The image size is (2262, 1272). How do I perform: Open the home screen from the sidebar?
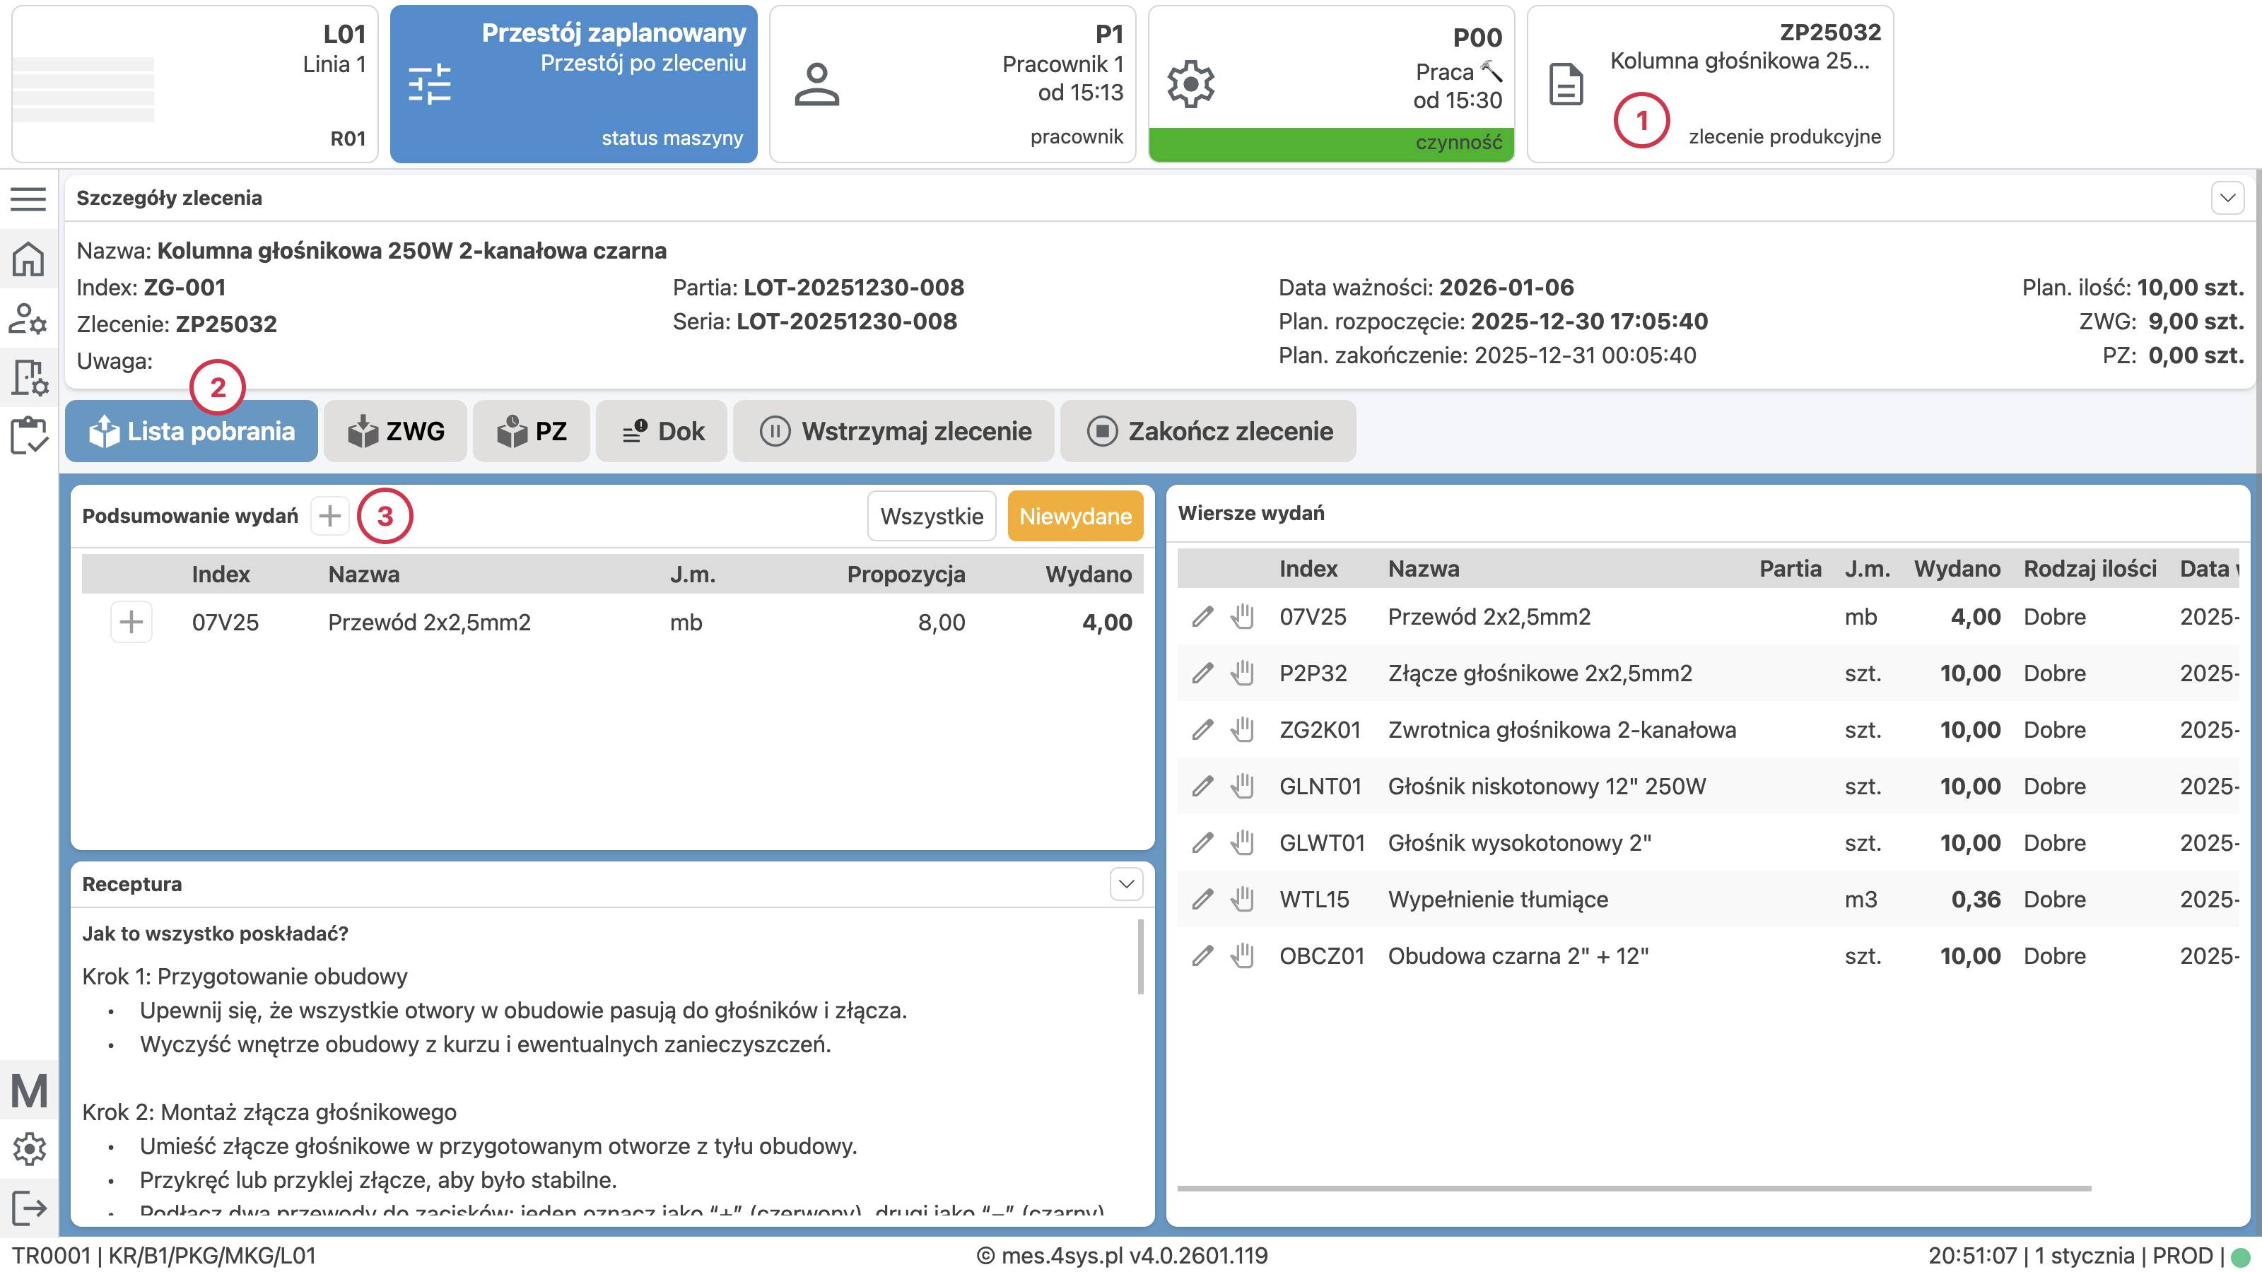pos(28,259)
